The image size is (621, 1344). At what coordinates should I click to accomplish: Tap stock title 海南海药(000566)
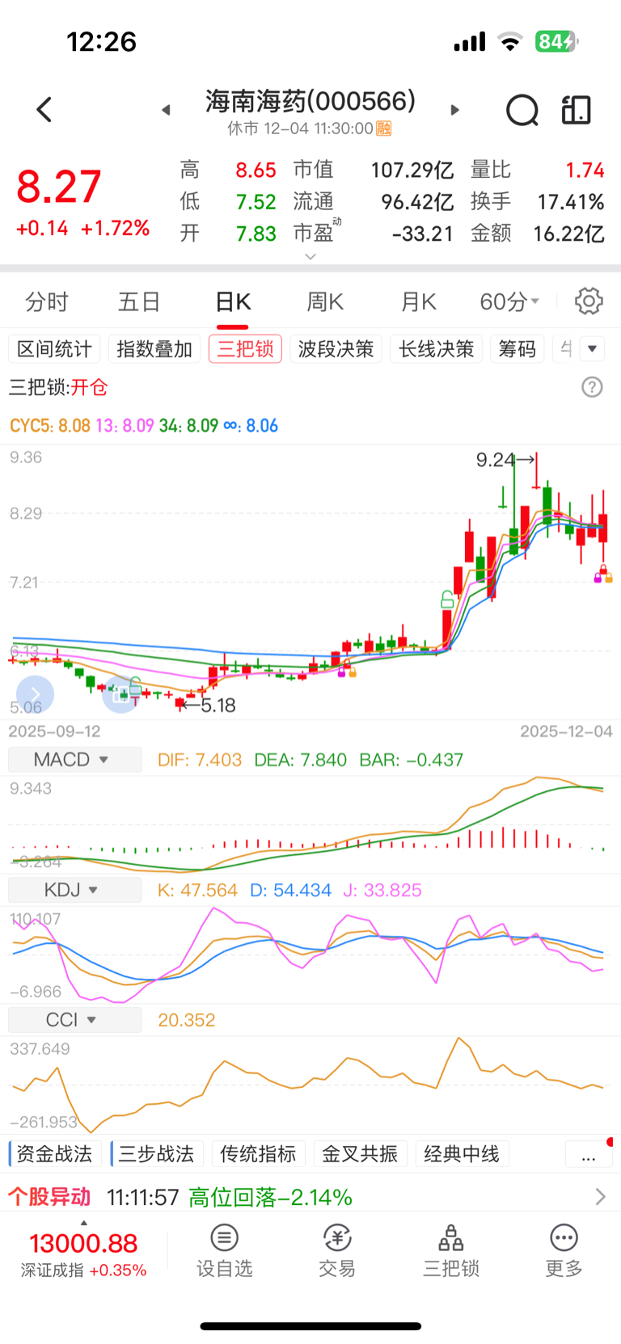pos(310,101)
